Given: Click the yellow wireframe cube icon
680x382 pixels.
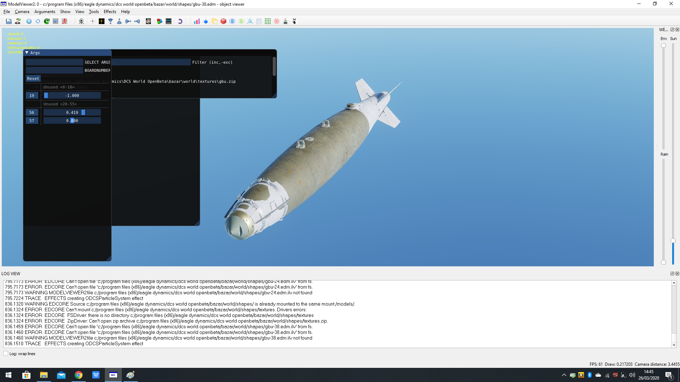Looking at the screenshot, I should pyautogui.click(x=215, y=21).
